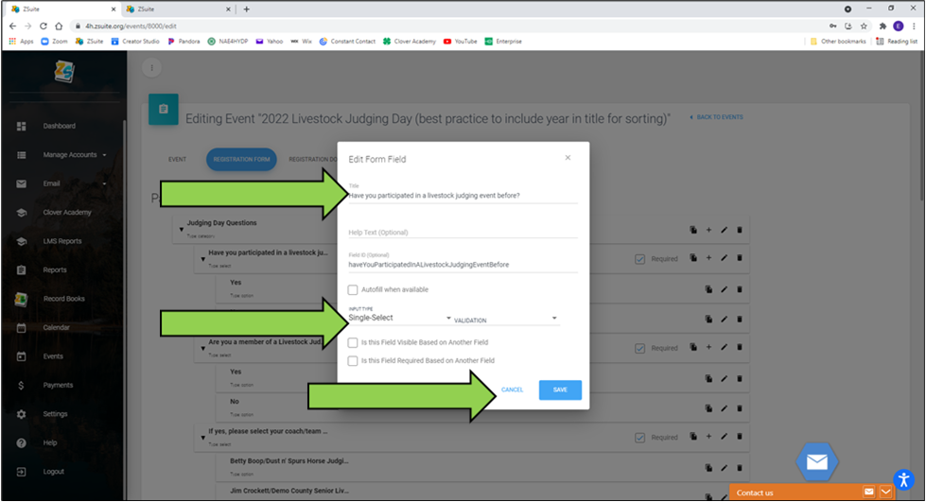
Task: Open the Validation dropdown
Action: pos(505,320)
